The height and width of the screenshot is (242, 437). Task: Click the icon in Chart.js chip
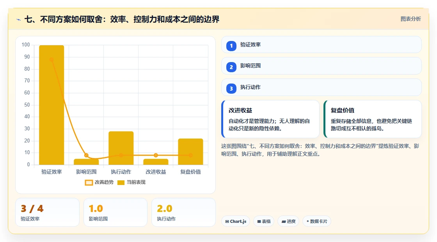pos(227,222)
